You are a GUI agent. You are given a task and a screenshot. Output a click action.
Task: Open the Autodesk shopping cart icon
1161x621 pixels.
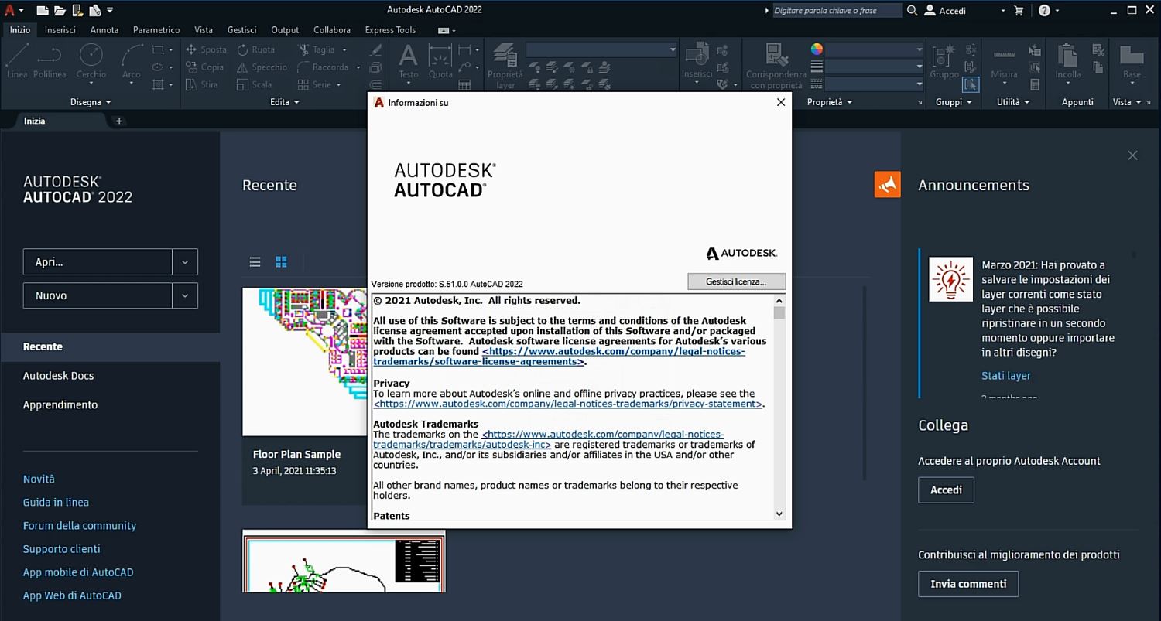(1019, 10)
